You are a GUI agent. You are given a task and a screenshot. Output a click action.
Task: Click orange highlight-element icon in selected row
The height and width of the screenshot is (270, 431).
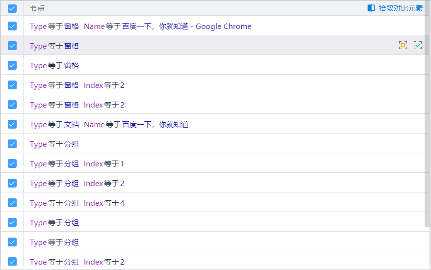[x=403, y=45]
